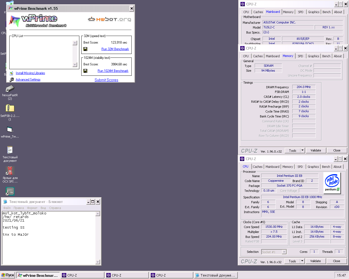The height and width of the screenshot is (279, 349).
Task: Click Run 1024M Benchmark link
Action: pos(113,71)
